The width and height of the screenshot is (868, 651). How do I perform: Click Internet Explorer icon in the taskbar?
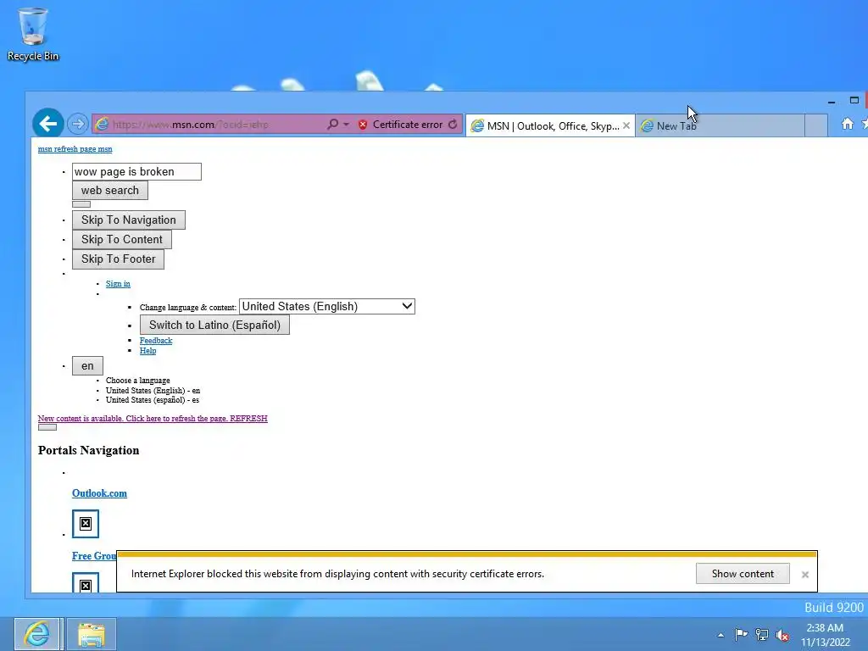[37, 634]
